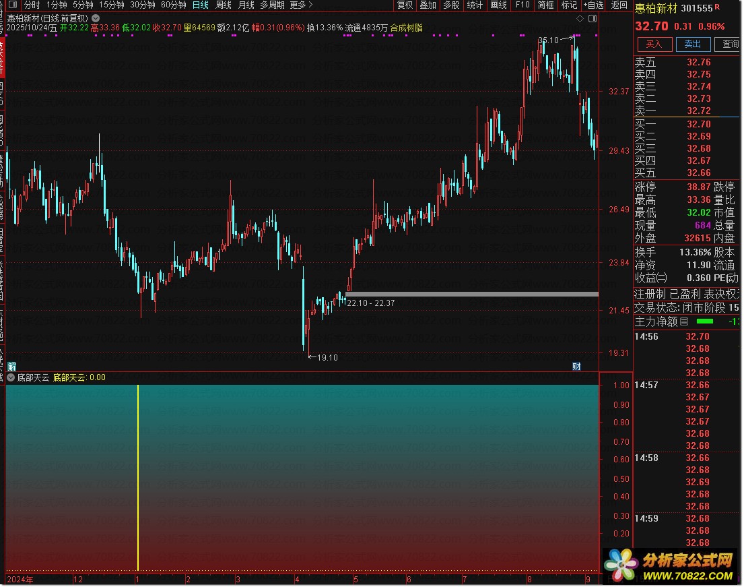Expand the 更多 periods menu
Viewport: 744px width, 587px height.
click(x=301, y=5)
